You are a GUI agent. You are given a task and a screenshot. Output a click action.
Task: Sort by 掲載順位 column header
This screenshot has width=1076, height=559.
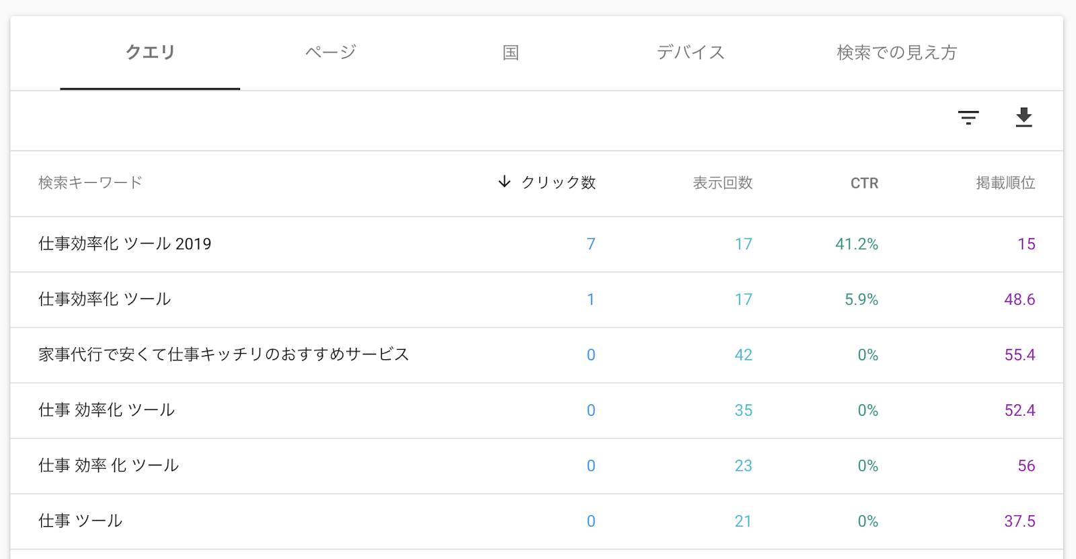coord(1005,183)
